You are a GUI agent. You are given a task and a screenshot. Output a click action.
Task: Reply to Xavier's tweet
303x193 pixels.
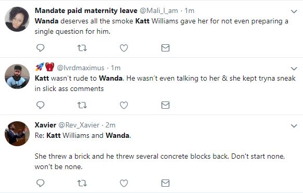tap(41, 183)
